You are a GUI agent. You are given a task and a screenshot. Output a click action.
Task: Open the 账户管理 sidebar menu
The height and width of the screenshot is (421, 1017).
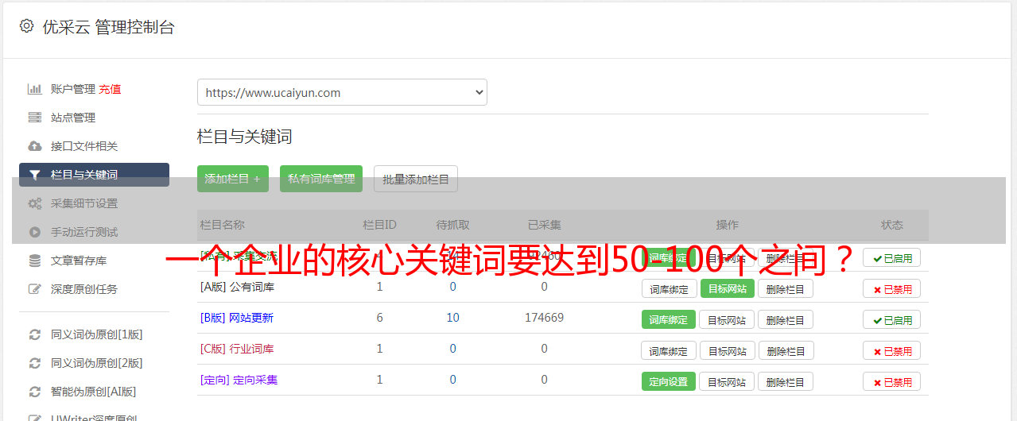click(73, 89)
